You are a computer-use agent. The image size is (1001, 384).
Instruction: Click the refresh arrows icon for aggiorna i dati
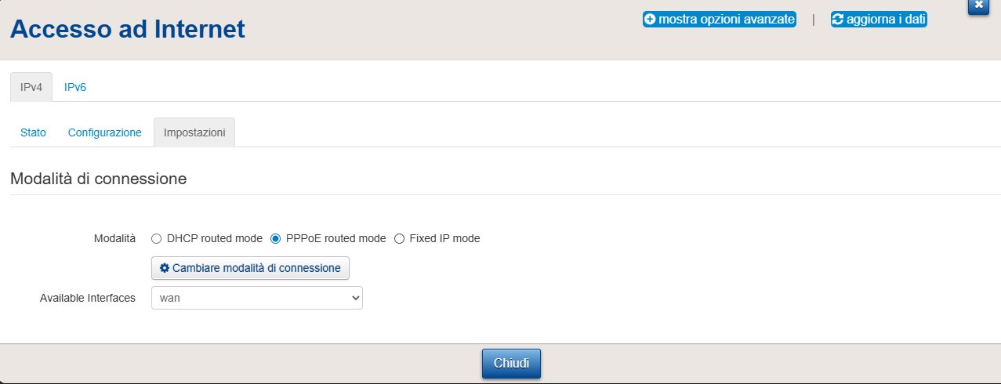tap(838, 20)
